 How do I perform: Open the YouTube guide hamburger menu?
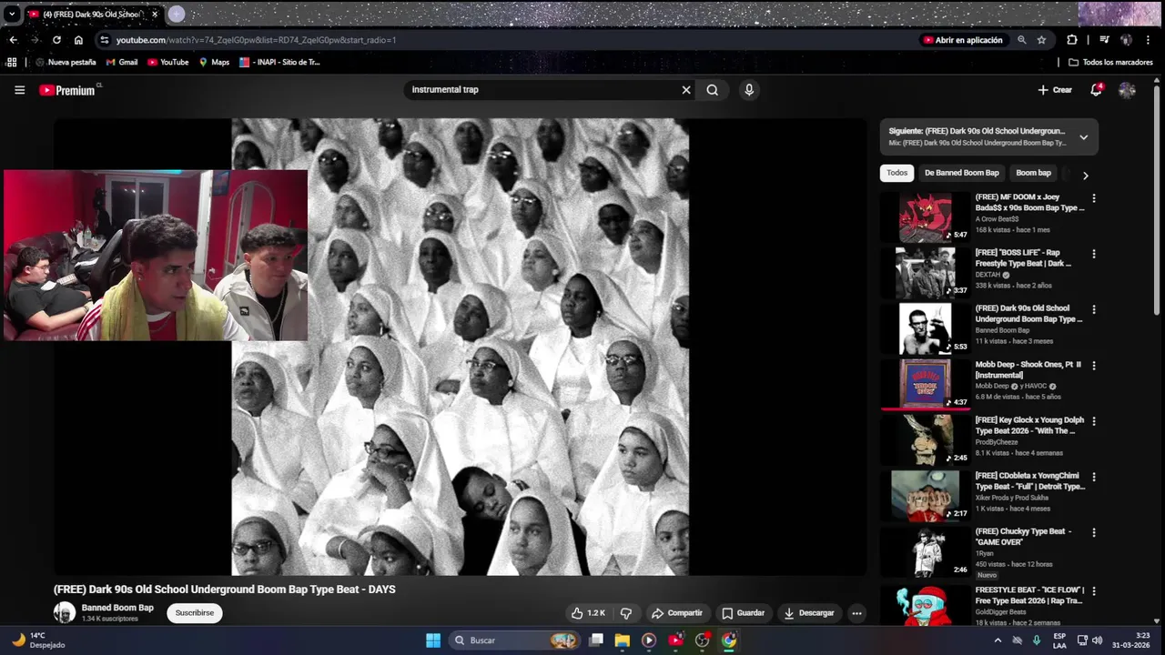pyautogui.click(x=19, y=90)
